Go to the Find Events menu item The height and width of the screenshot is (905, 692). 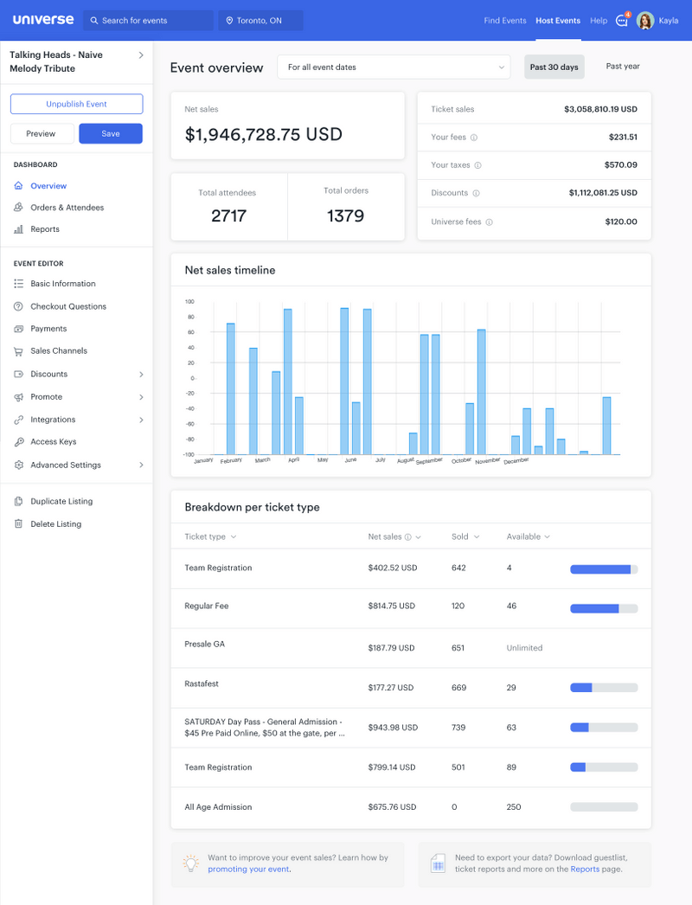(x=504, y=20)
